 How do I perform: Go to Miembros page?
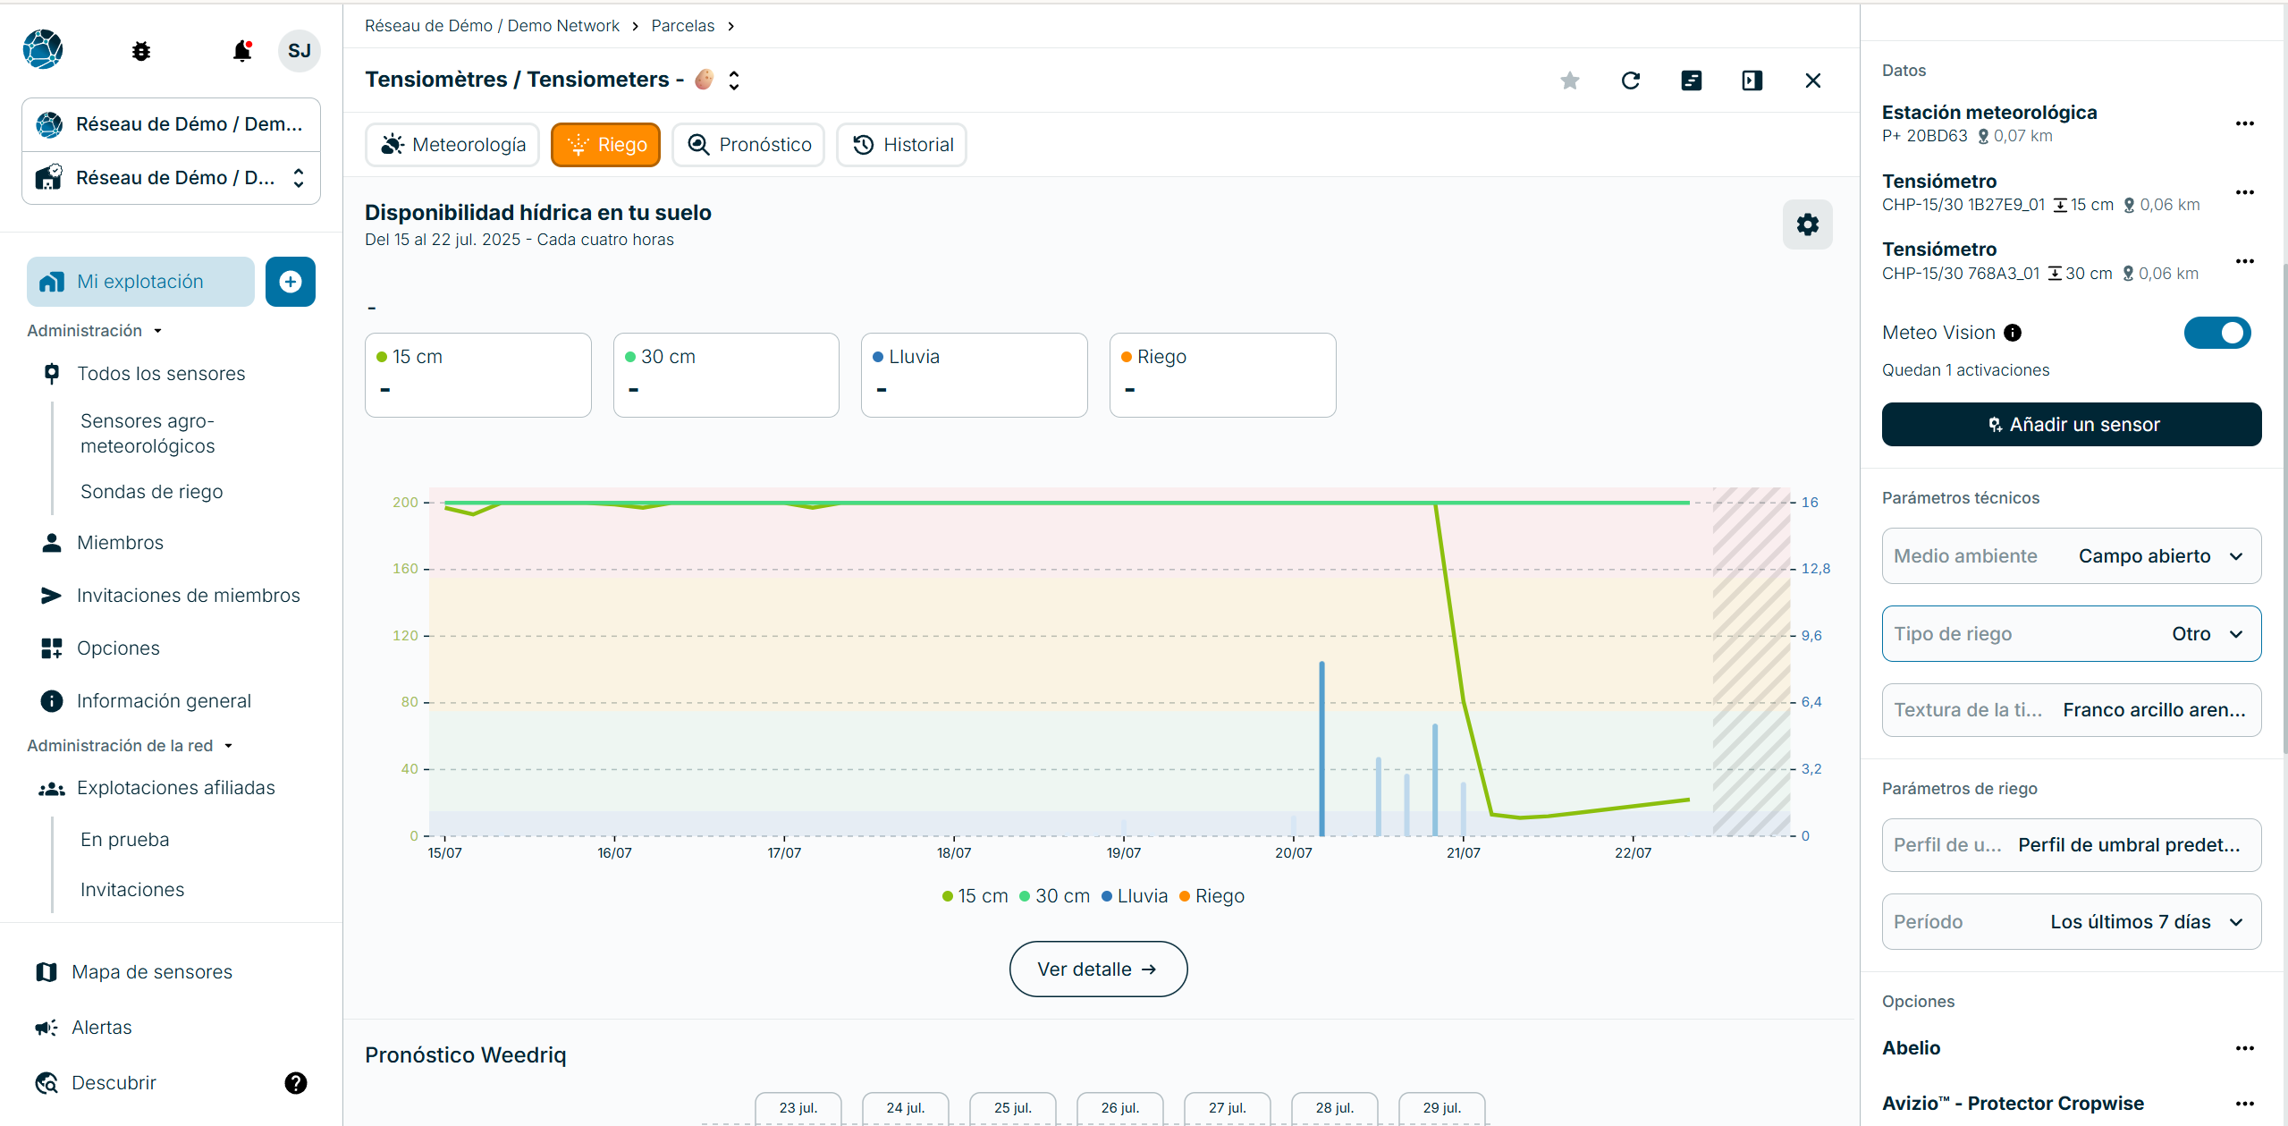pos(120,543)
